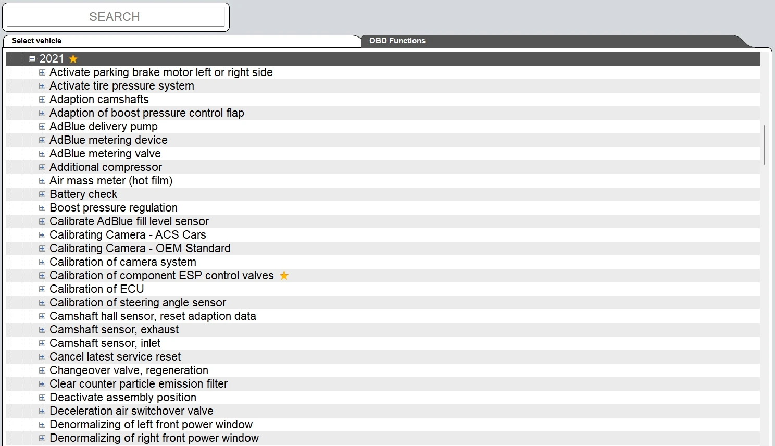The width and height of the screenshot is (775, 446).
Task: Collapse the 2021 tree node
Action: click(x=32, y=59)
